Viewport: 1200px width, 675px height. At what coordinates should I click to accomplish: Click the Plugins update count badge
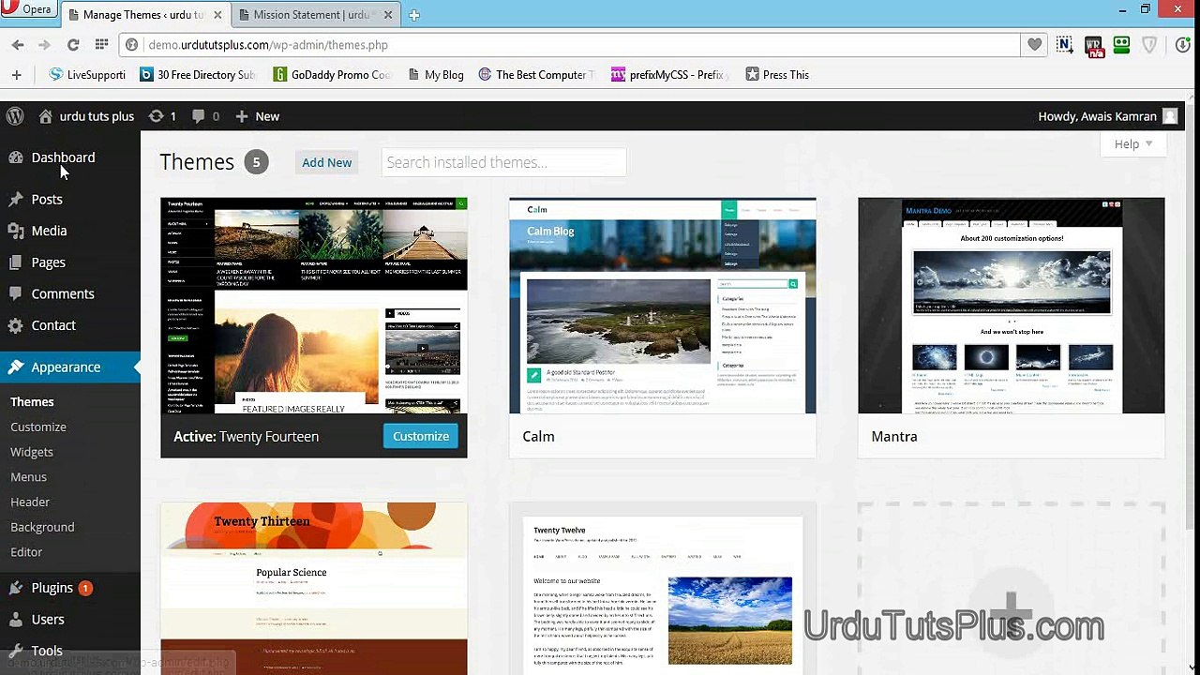pos(85,588)
